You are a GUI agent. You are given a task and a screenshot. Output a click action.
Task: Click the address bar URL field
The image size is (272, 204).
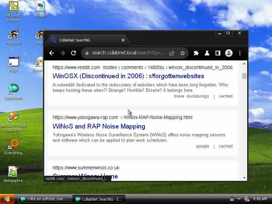coord(128,53)
